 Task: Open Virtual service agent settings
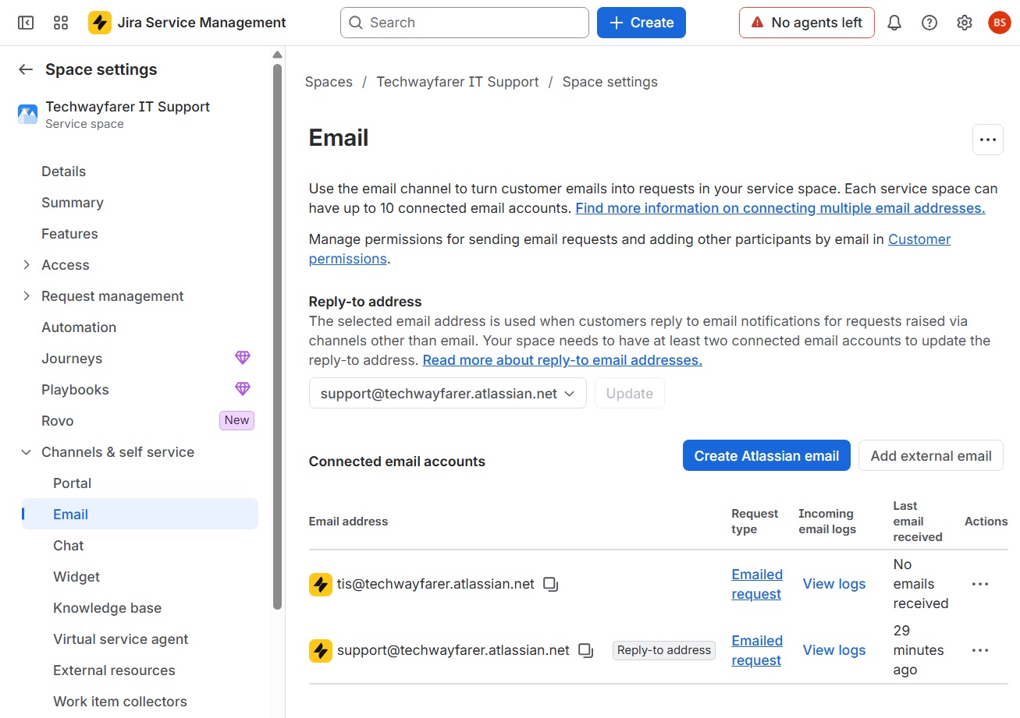pyautogui.click(x=121, y=639)
